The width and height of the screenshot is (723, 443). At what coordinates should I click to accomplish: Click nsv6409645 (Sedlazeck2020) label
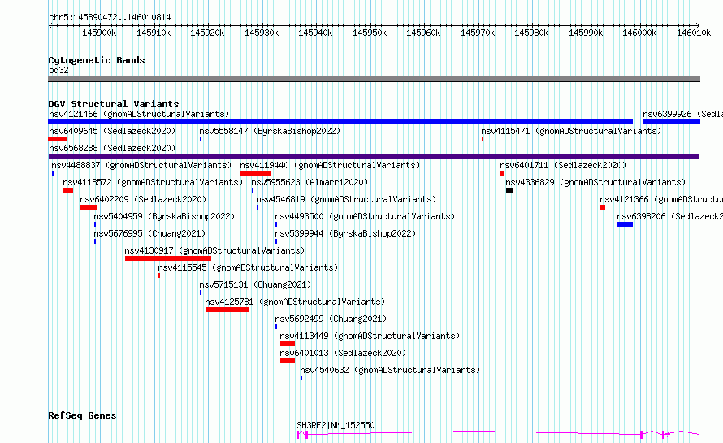tap(112, 131)
